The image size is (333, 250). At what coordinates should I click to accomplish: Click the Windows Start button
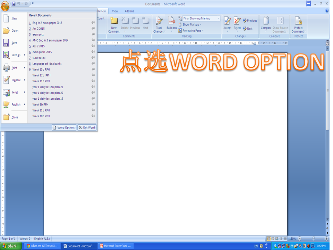(11, 246)
